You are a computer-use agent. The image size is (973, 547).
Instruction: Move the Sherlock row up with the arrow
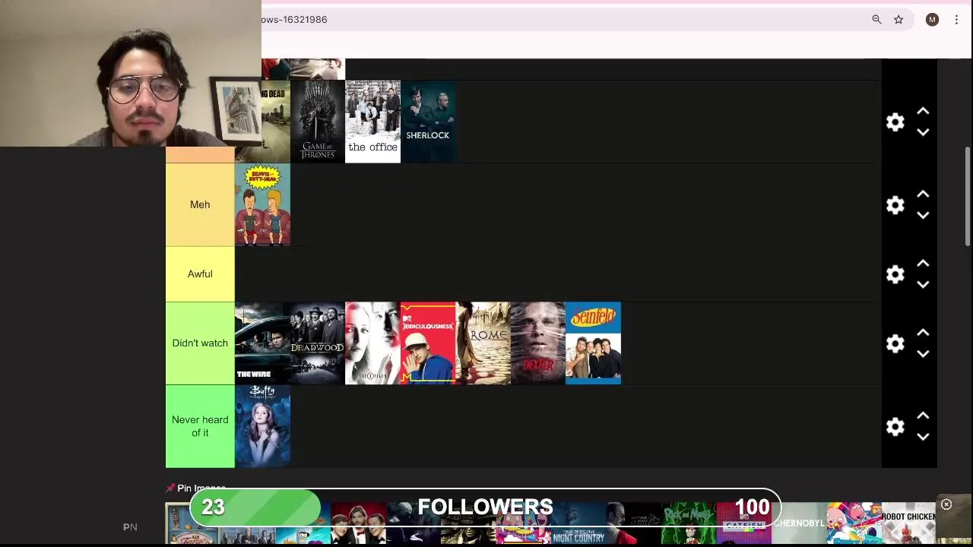[923, 112]
